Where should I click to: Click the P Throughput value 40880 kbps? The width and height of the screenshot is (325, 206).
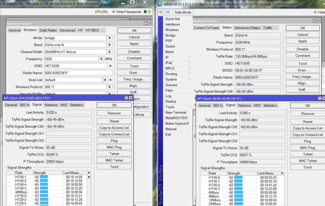click(262, 162)
